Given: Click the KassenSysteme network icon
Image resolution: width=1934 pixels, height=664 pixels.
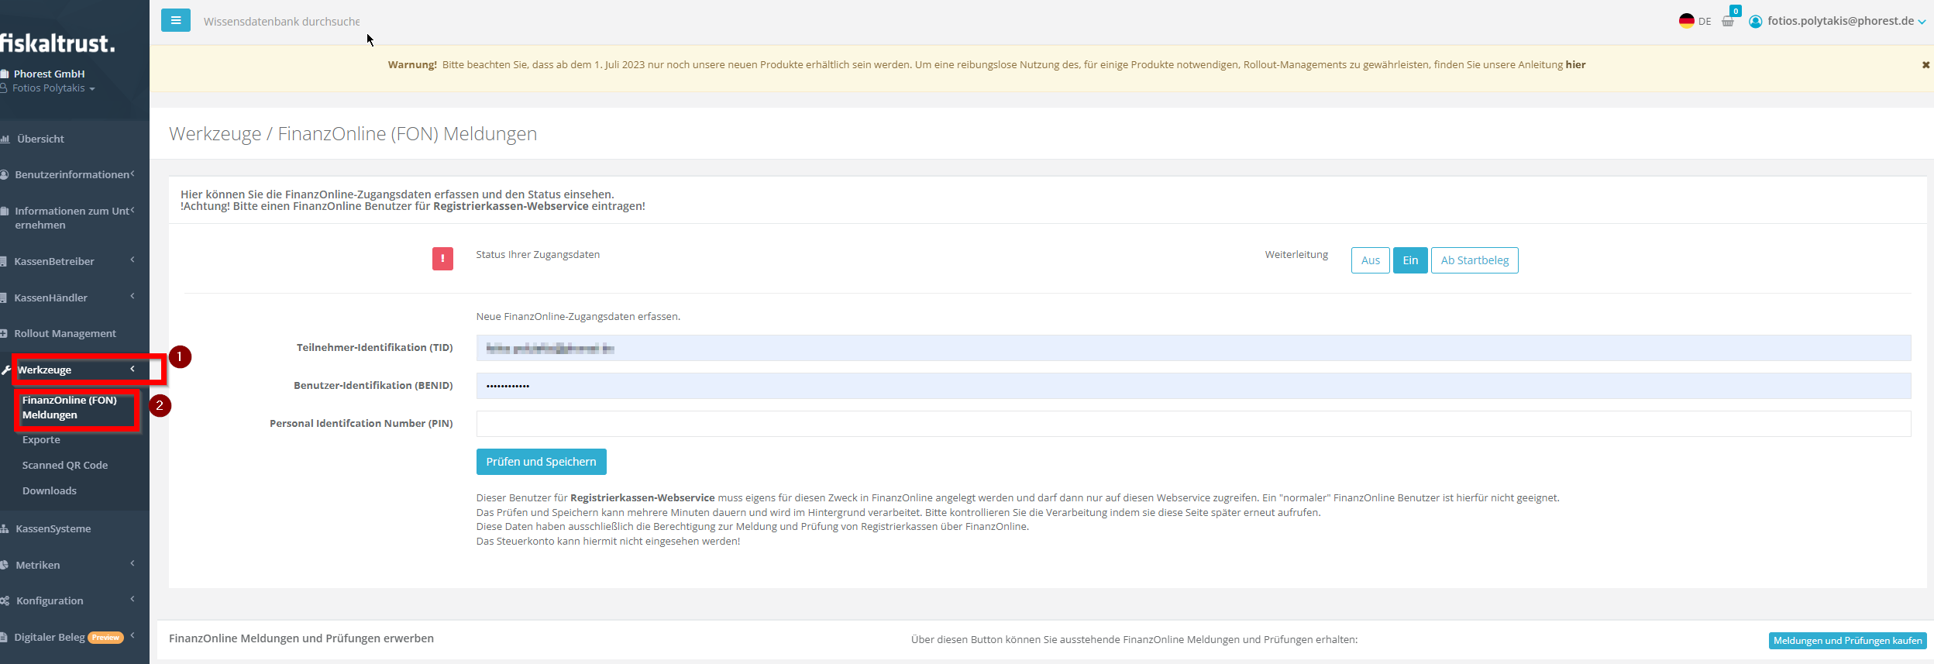Looking at the screenshot, I should (5, 529).
